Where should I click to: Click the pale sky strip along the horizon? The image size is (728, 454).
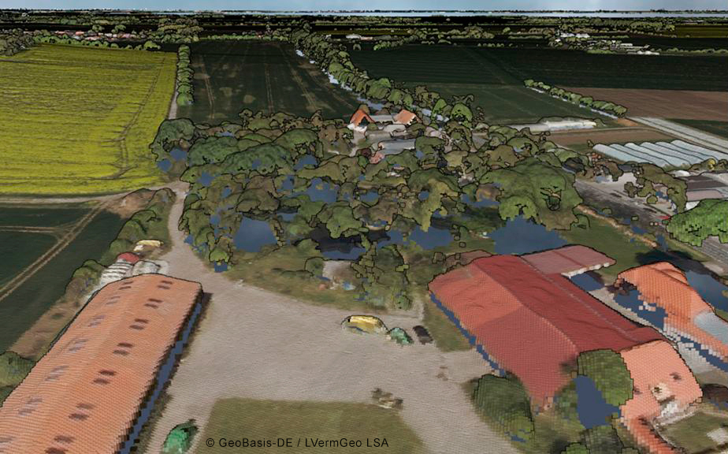362,5
